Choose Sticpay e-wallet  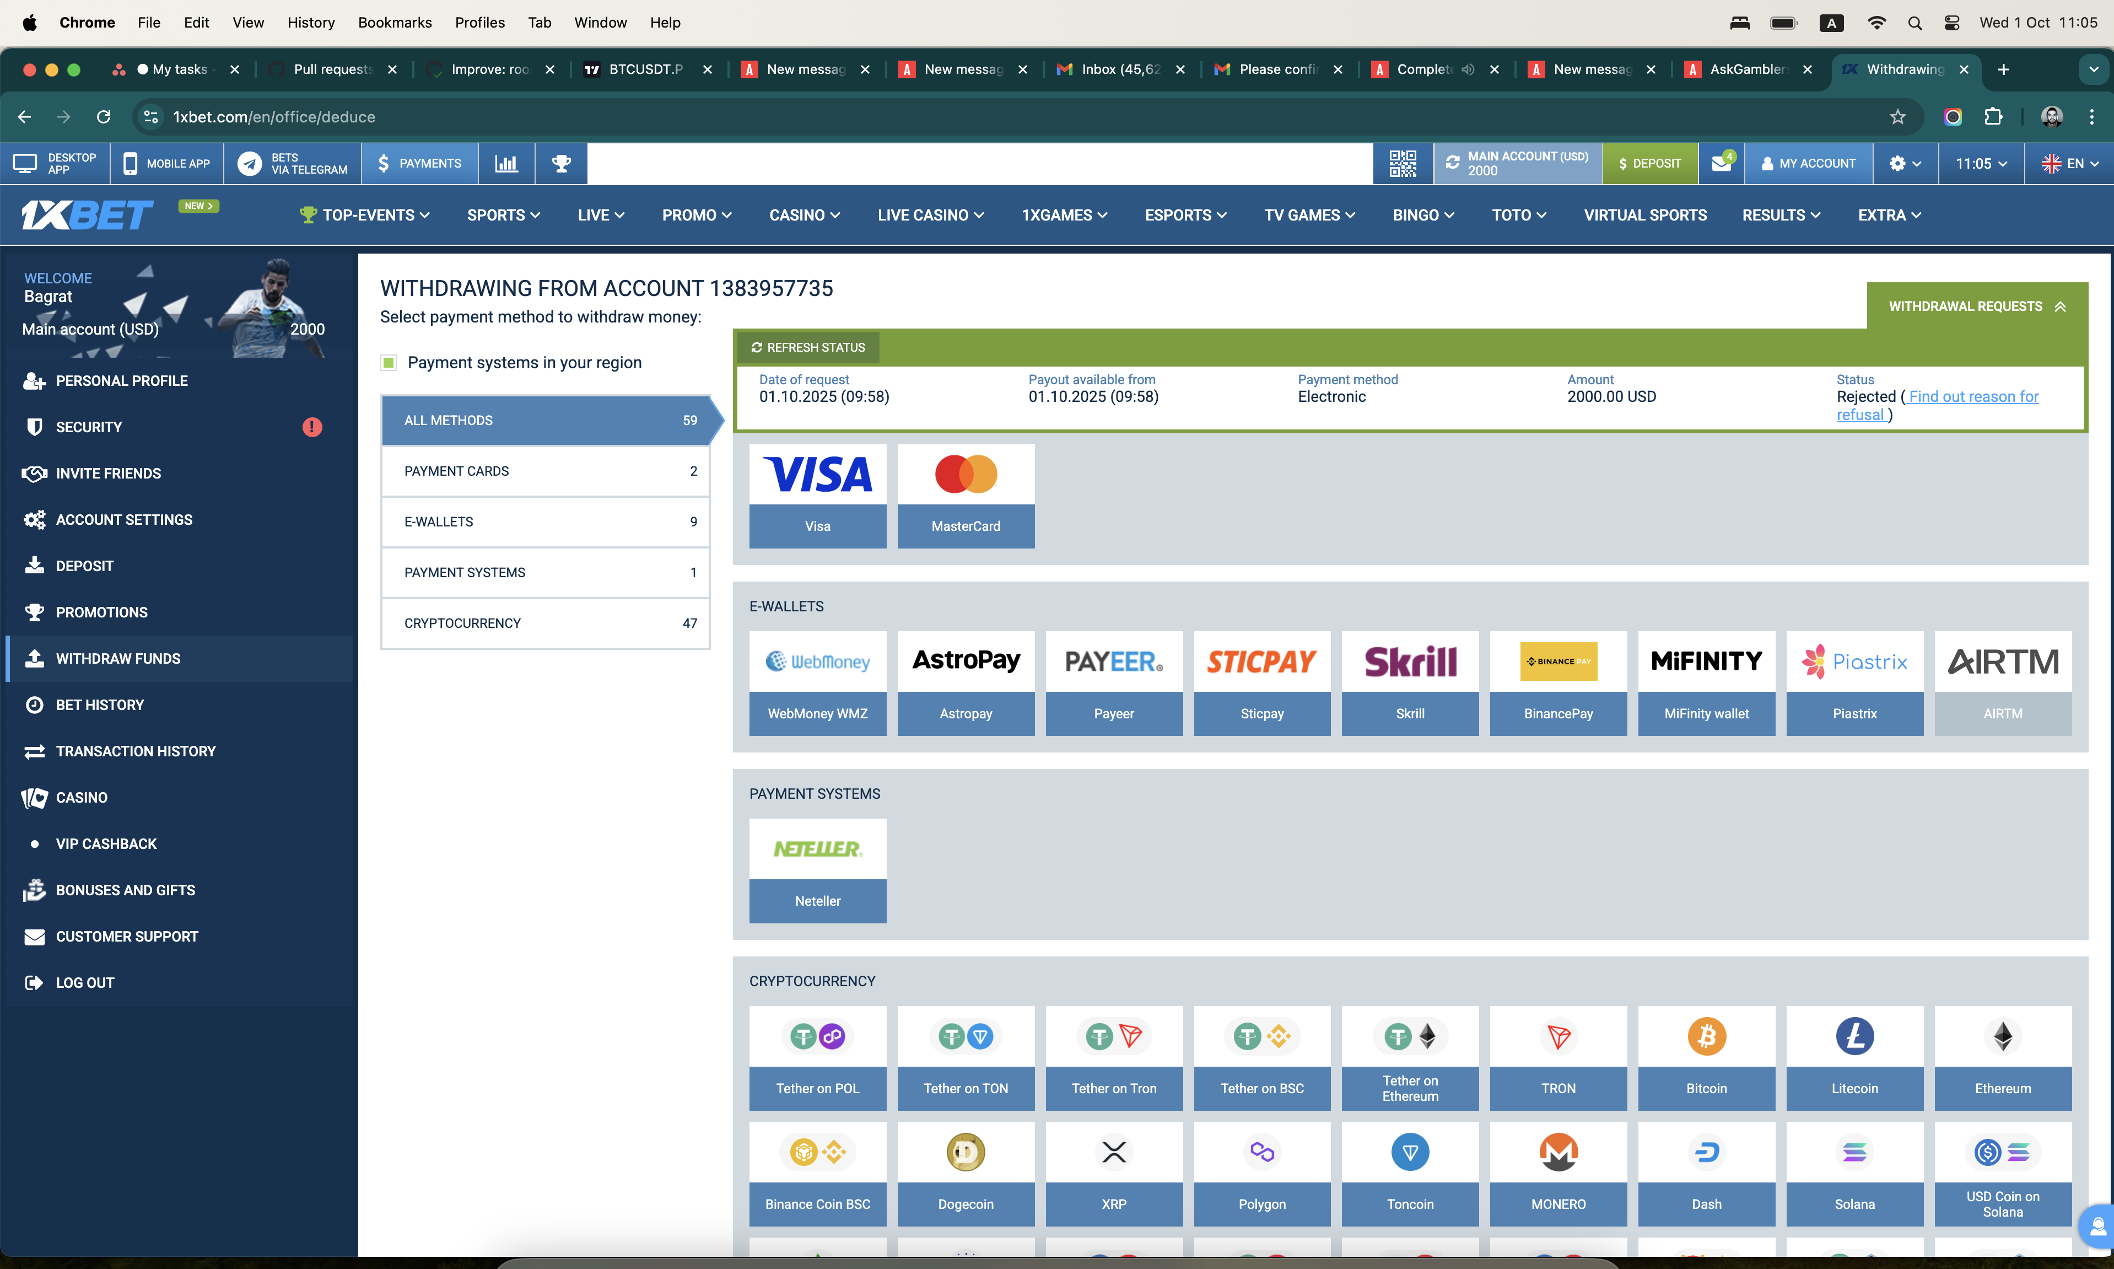point(1263,683)
